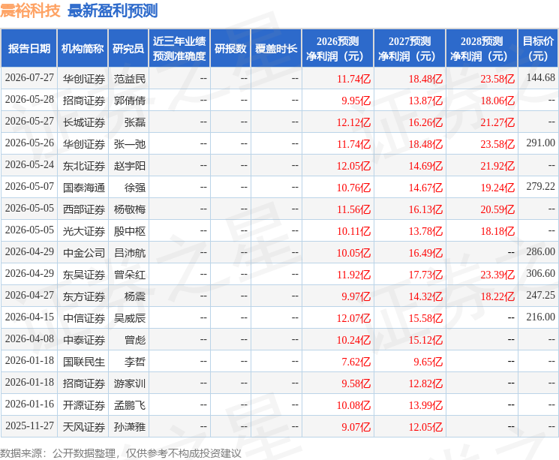Click analyst name 郭倩倩
The width and height of the screenshot is (559, 460).
coord(130,101)
